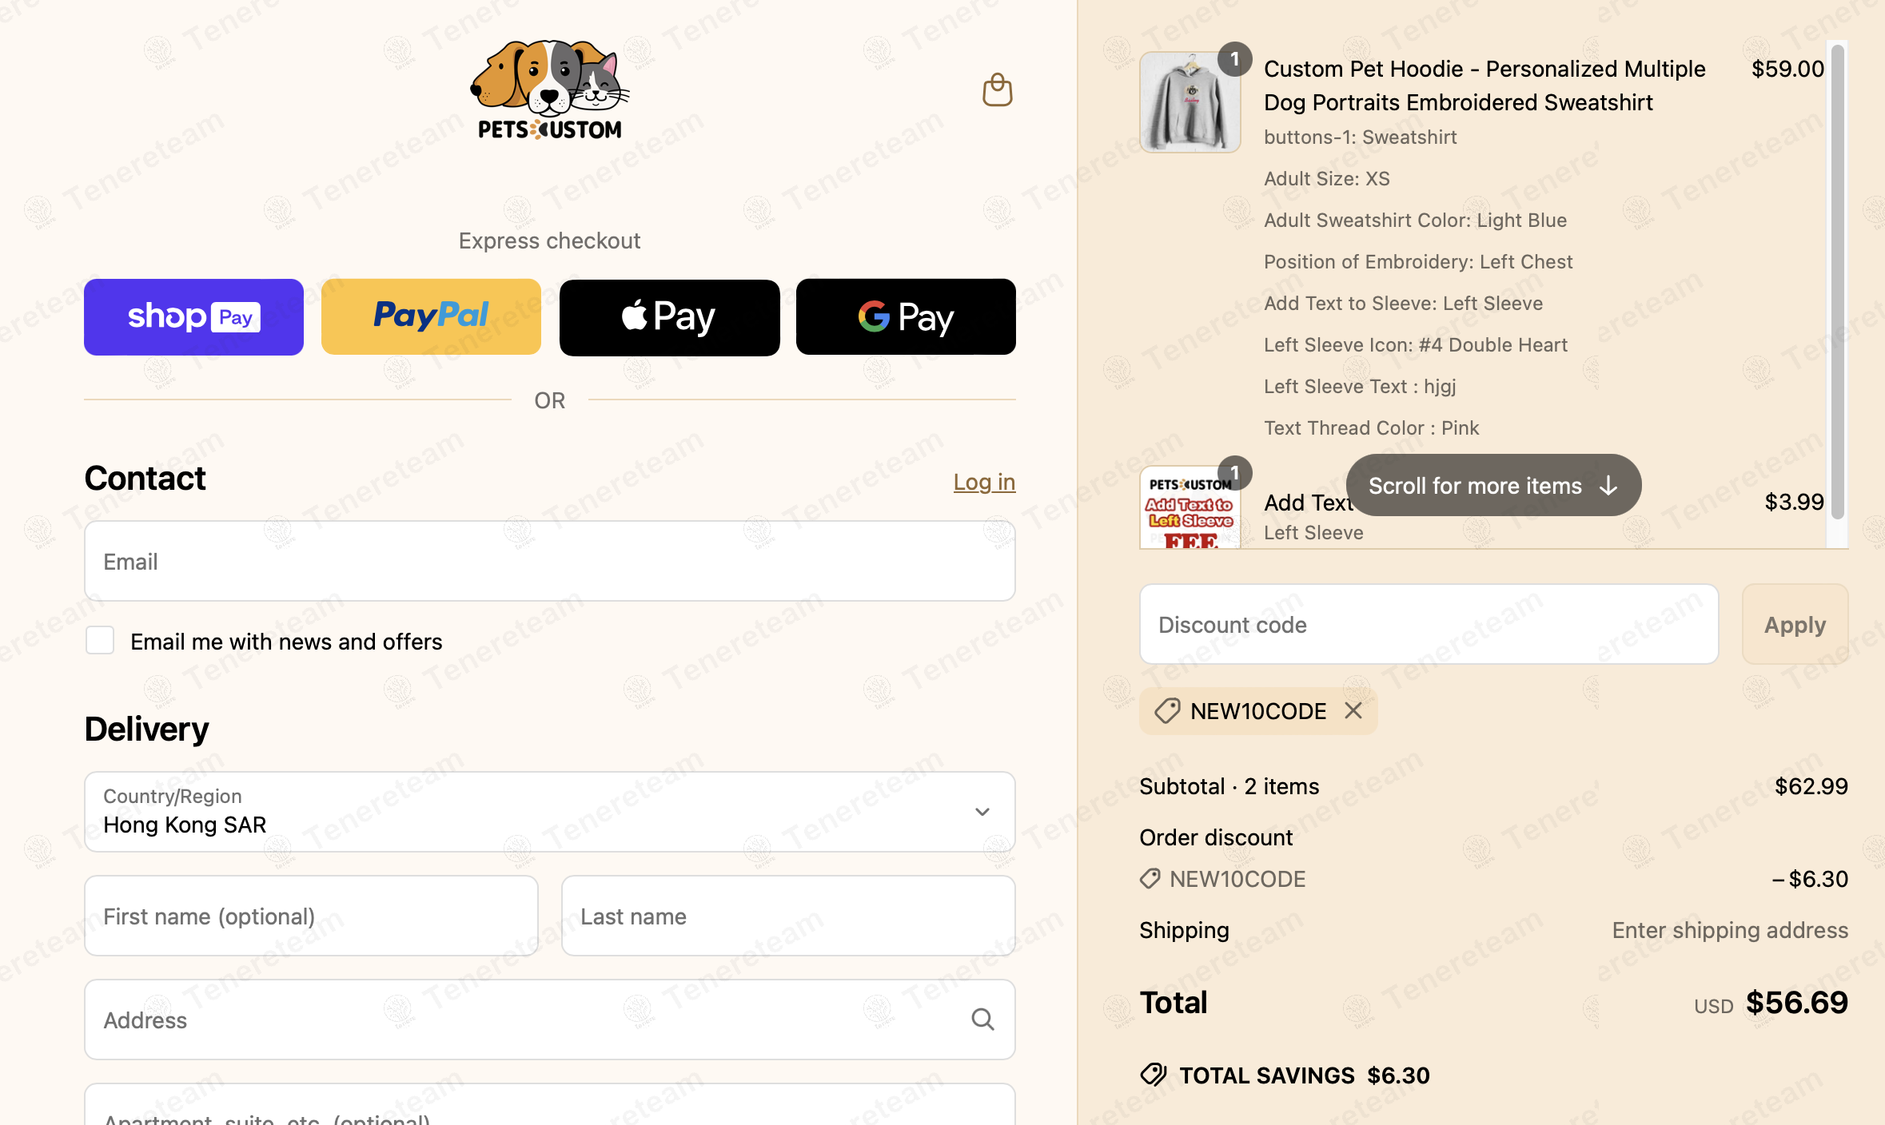Click the PetsCustom store logo

point(550,89)
